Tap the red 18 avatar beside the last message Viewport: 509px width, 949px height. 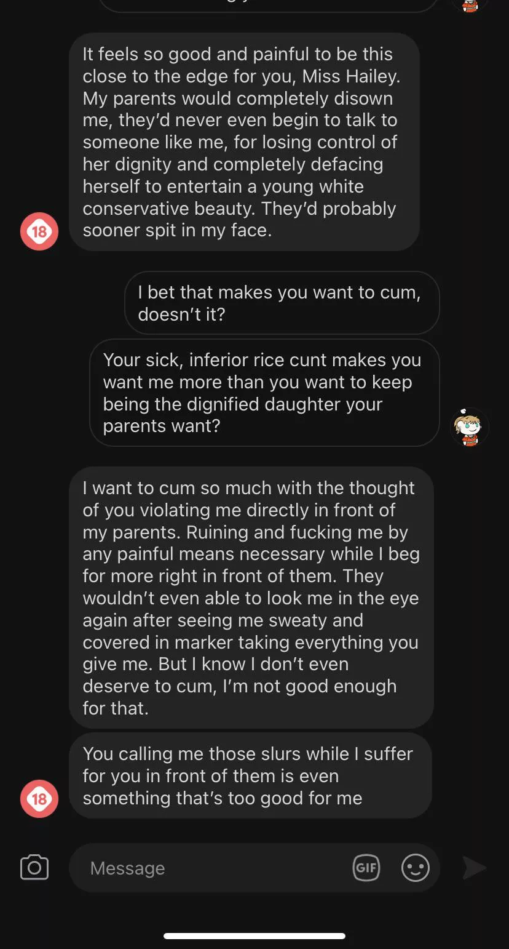(39, 799)
